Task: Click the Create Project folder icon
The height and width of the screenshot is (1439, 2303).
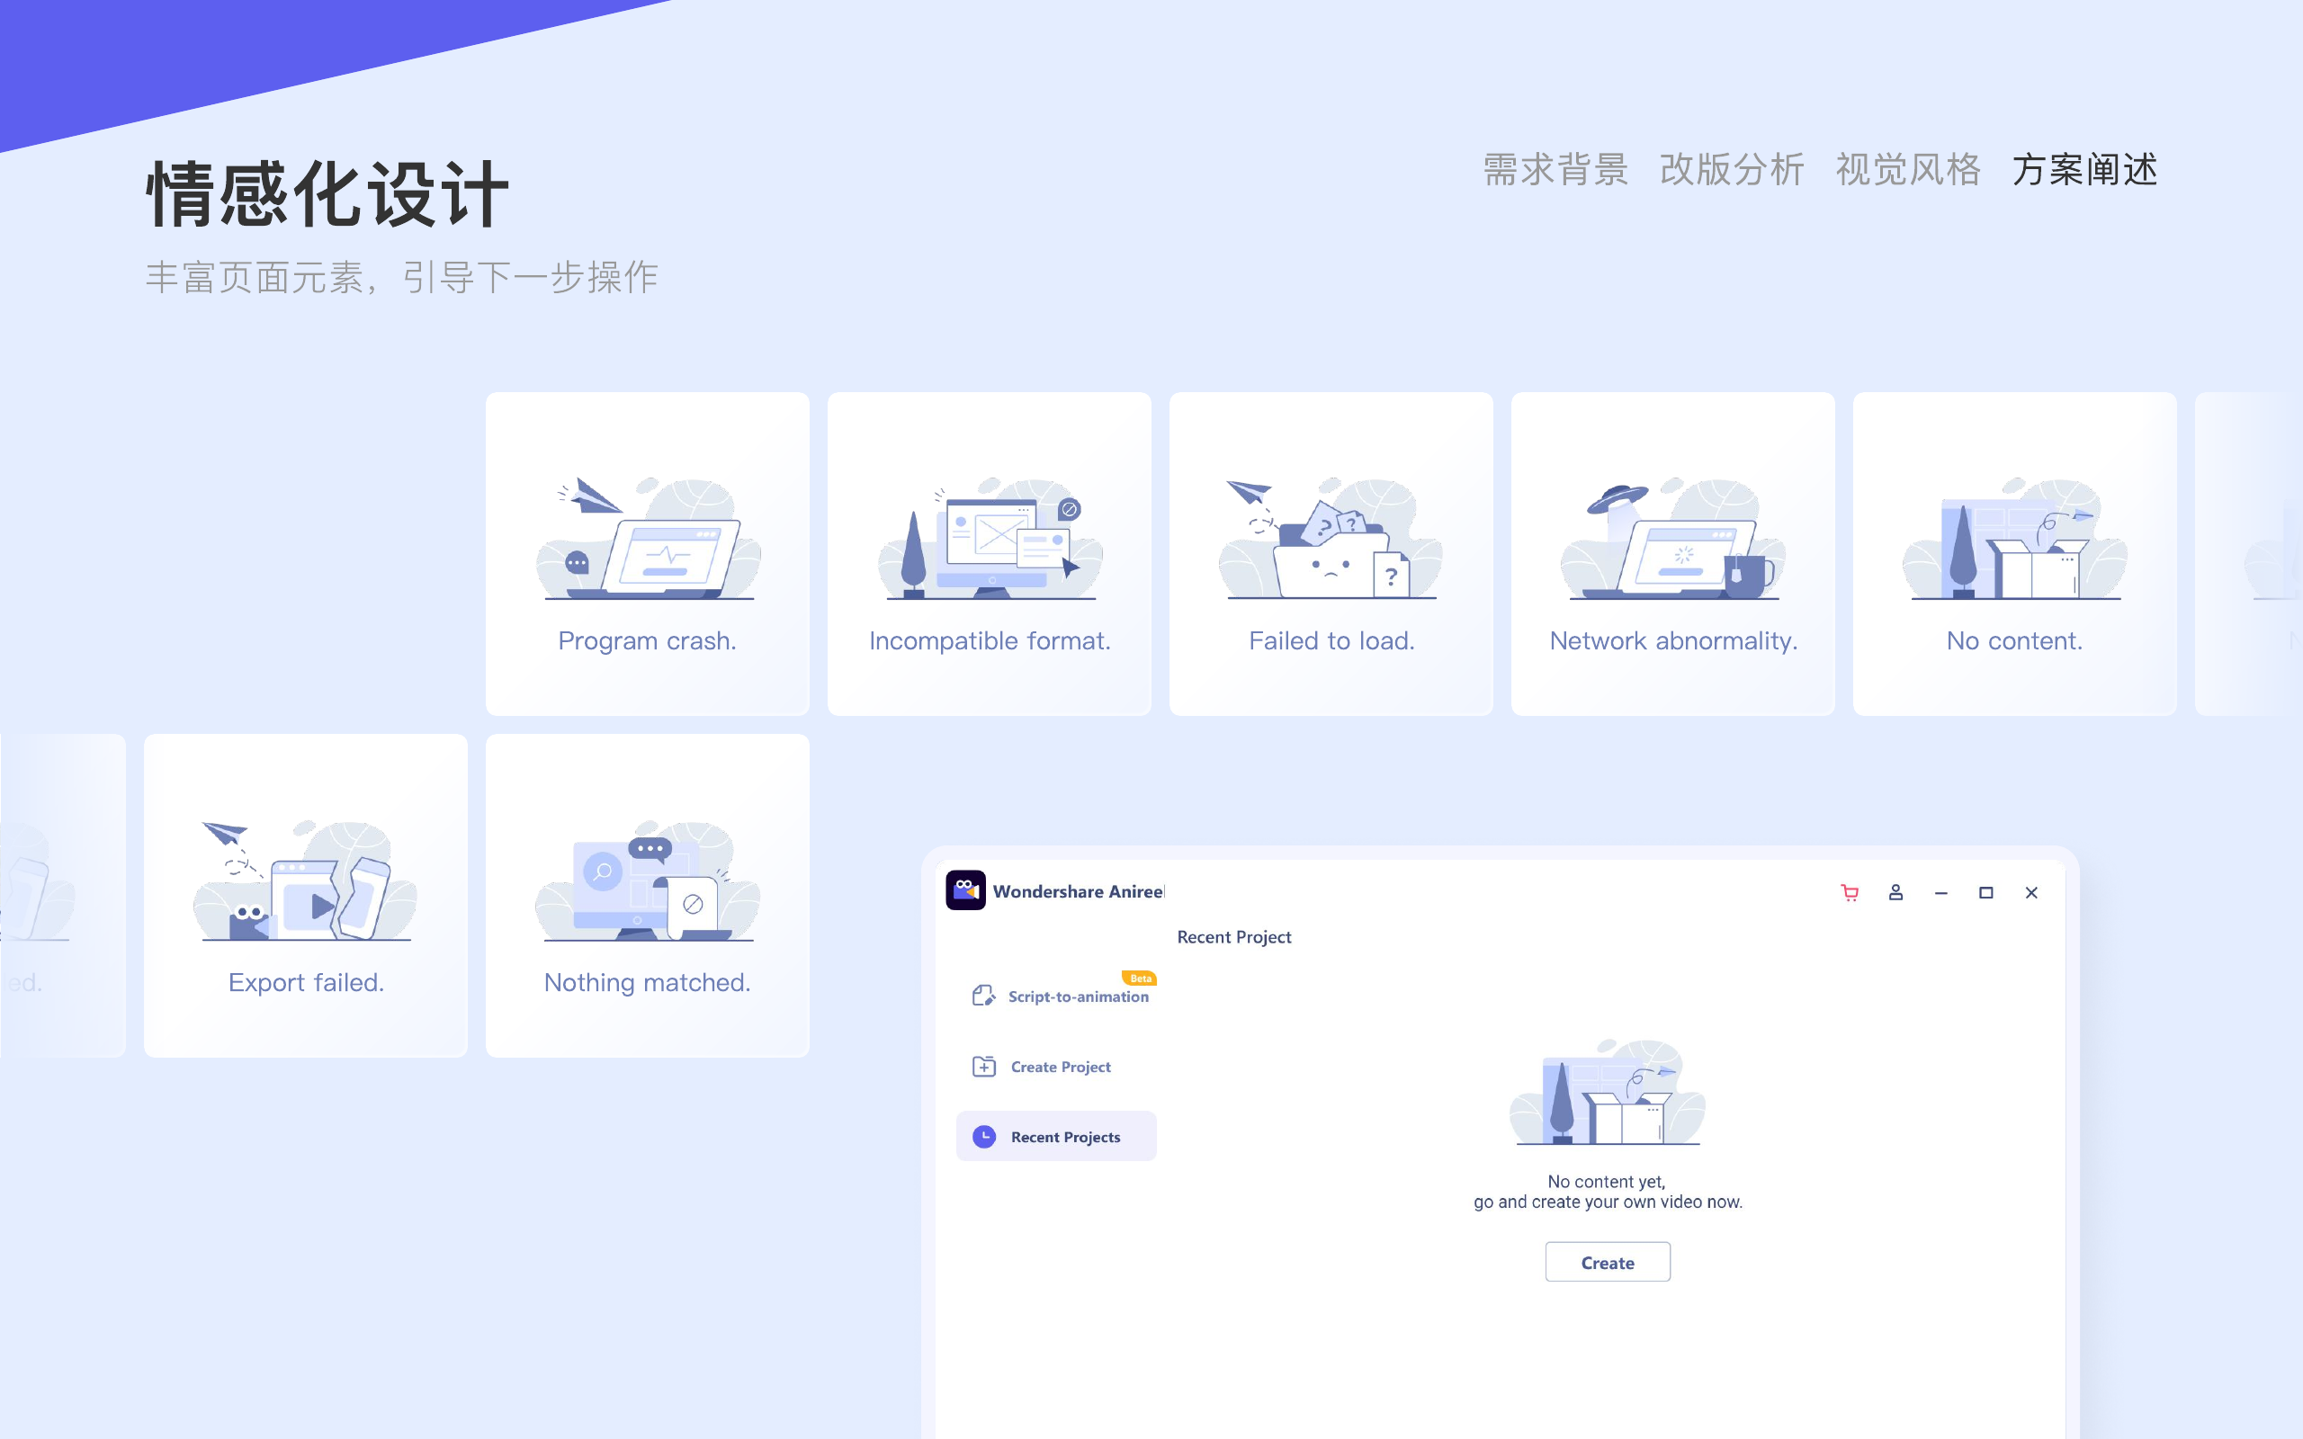Action: pyautogui.click(x=984, y=1066)
